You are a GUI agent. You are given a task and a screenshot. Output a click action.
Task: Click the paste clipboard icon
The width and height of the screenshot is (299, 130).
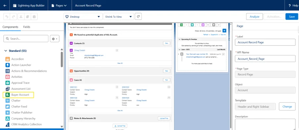pos(34,17)
